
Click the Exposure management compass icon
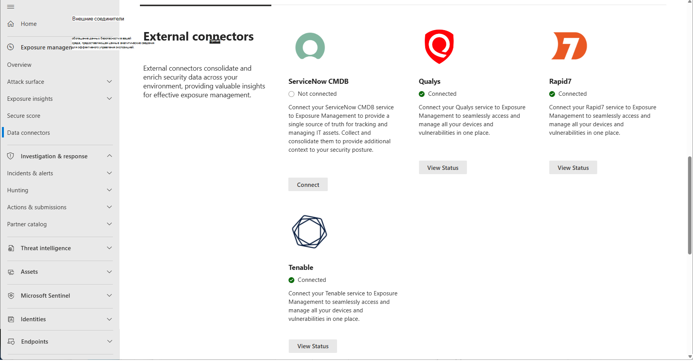coord(11,47)
